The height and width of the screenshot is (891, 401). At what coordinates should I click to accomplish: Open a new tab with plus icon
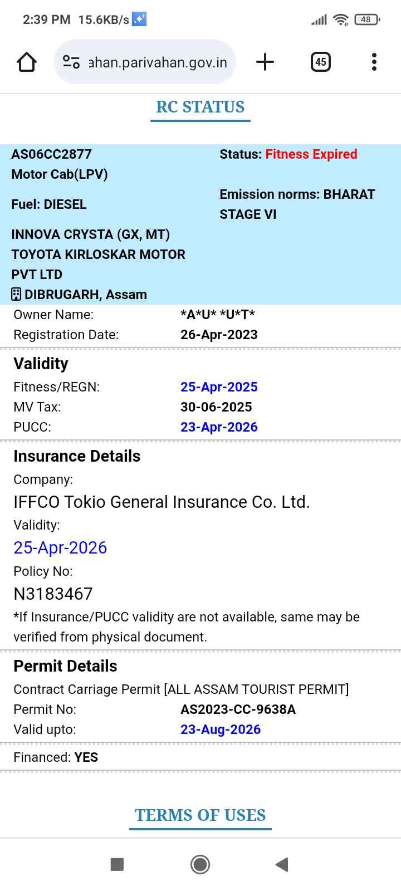[265, 62]
